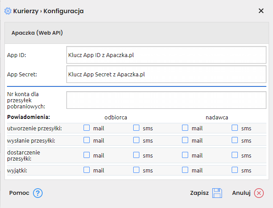Enable odbiorca mail for utworzenie przesyłki
This screenshot has height=208, width=273.
coord(87,128)
